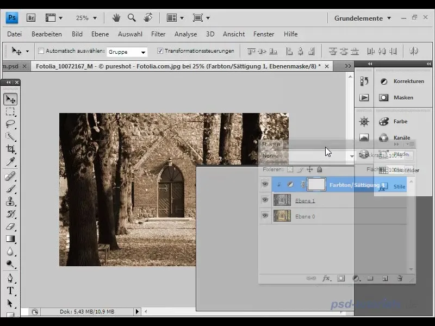The width and height of the screenshot is (435, 326).
Task: Open the Navigator panel wheel icon
Action: point(364,121)
